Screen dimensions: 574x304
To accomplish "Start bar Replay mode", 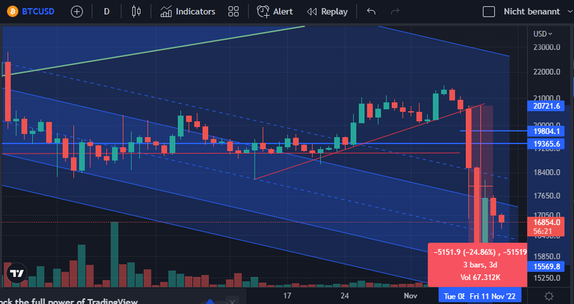I will pyautogui.click(x=327, y=11).
